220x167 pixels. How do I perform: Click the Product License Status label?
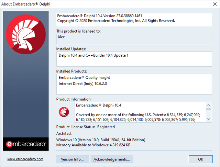76,127
